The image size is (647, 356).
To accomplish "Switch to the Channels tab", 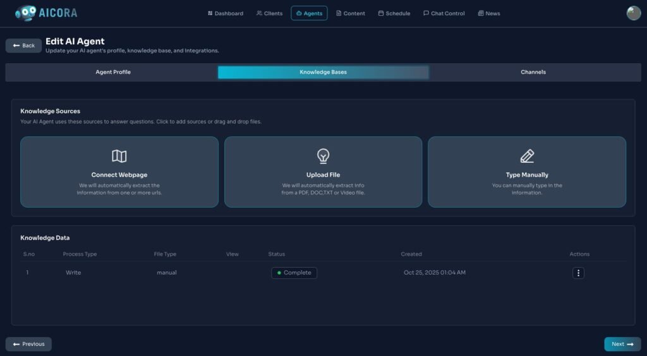I will click(533, 72).
